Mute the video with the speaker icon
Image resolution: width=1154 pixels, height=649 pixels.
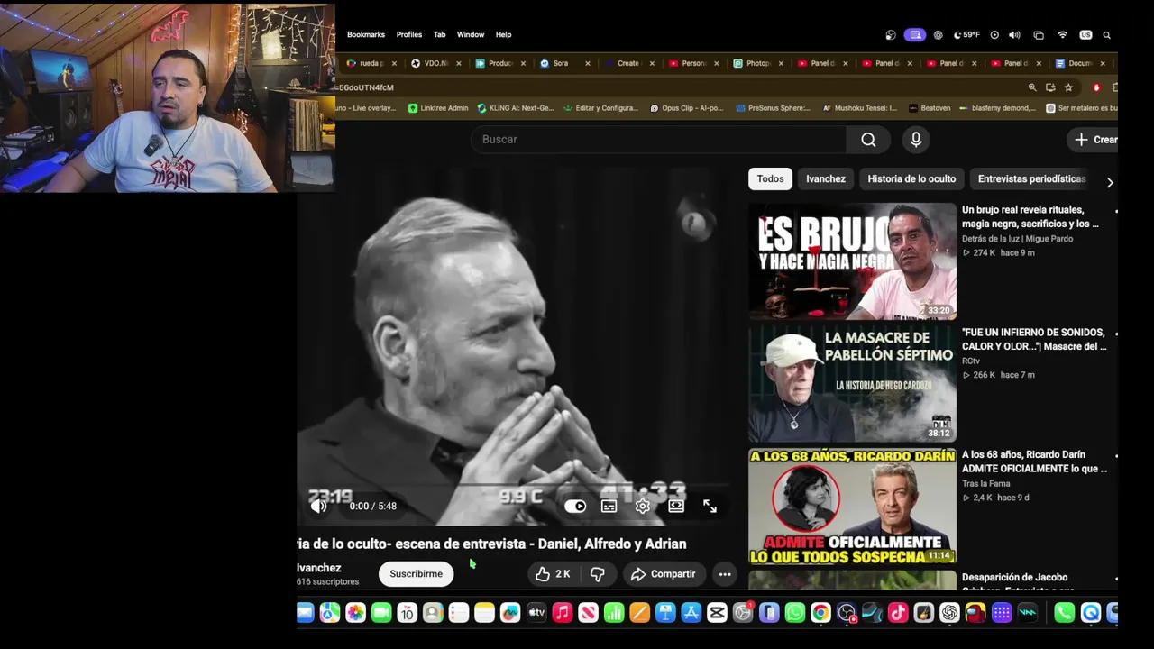point(319,506)
